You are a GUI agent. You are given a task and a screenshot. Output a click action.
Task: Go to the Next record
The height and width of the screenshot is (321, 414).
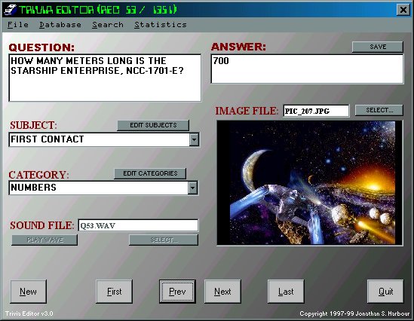[222, 292]
